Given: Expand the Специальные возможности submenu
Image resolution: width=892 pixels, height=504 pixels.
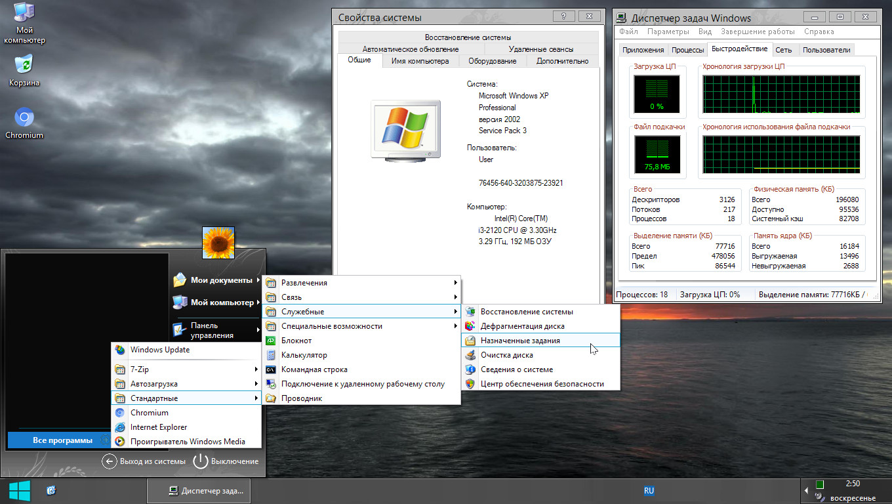Looking at the screenshot, I should pyautogui.click(x=361, y=326).
